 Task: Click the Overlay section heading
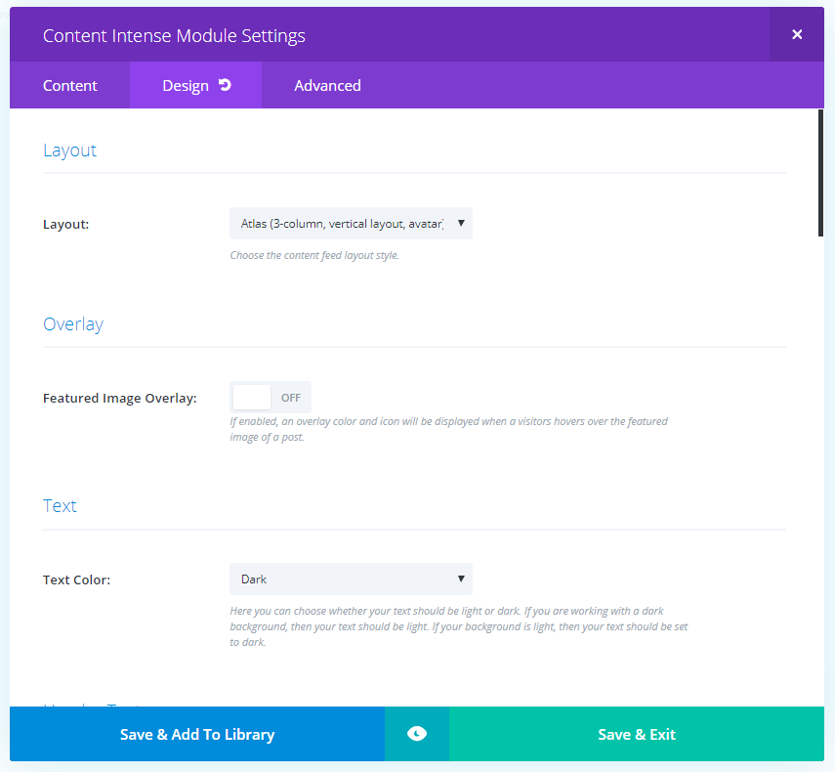point(73,324)
